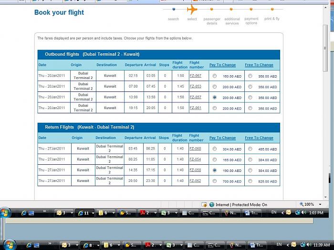Screen dimensions: 334x250
Task: Open flight number link FZ-068
Action: click(195, 149)
